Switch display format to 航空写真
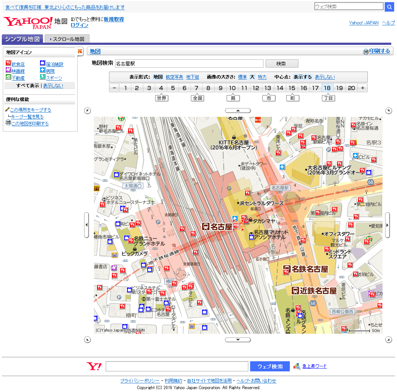This screenshot has height=392, width=397. pyautogui.click(x=174, y=77)
